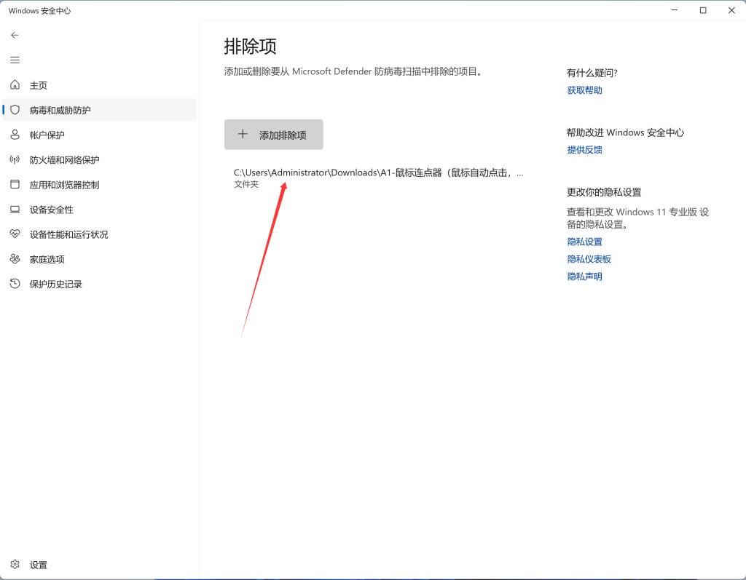Open the 获取帮助 link
The height and width of the screenshot is (580, 746).
(584, 90)
